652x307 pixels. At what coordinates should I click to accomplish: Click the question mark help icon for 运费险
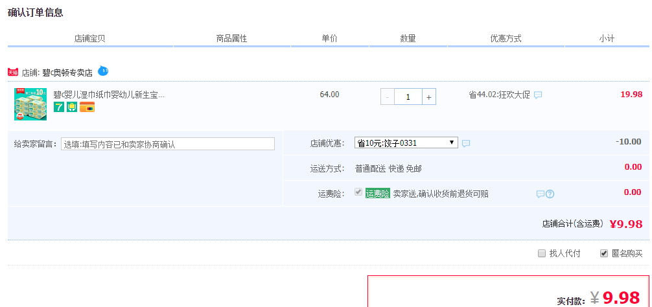click(x=550, y=194)
